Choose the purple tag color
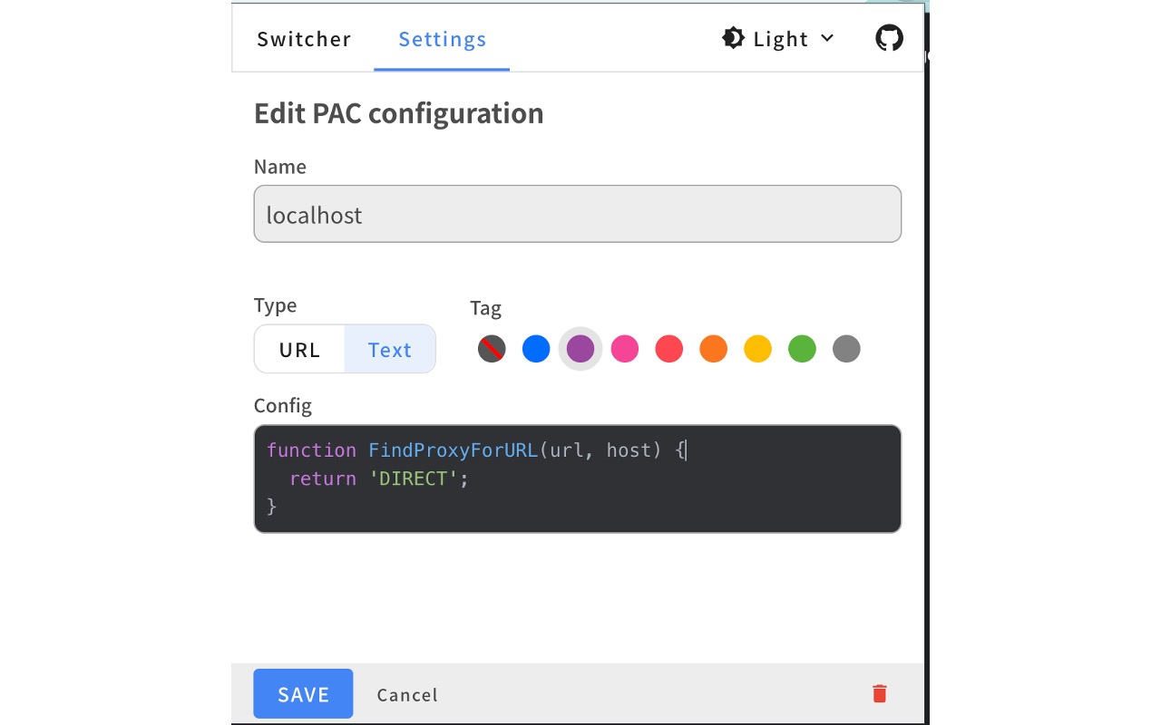The height and width of the screenshot is (725, 1161). coord(580,349)
